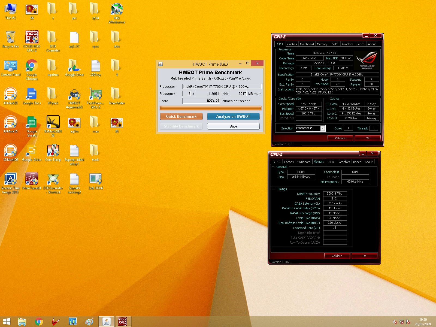Click the Score field showing 8274.27
The width and height of the screenshot is (436, 327).
point(201,101)
